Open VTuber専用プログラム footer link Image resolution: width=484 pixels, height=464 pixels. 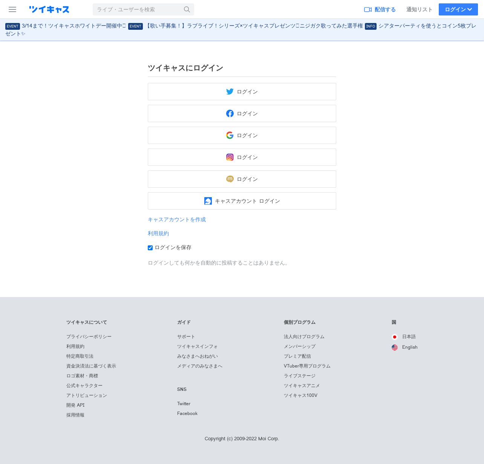(x=307, y=366)
